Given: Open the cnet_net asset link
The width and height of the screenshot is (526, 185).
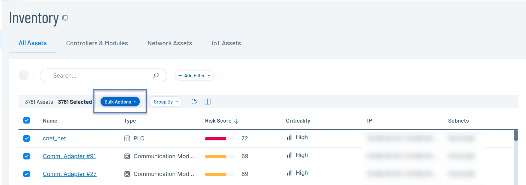Looking at the screenshot, I should (54, 138).
